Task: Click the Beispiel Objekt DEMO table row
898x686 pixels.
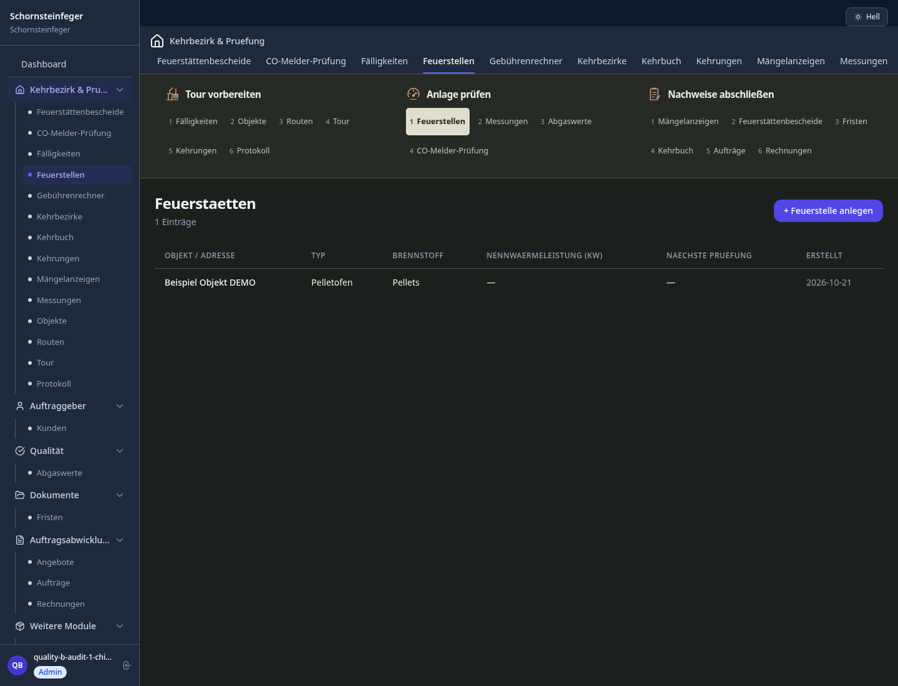Action: point(519,283)
